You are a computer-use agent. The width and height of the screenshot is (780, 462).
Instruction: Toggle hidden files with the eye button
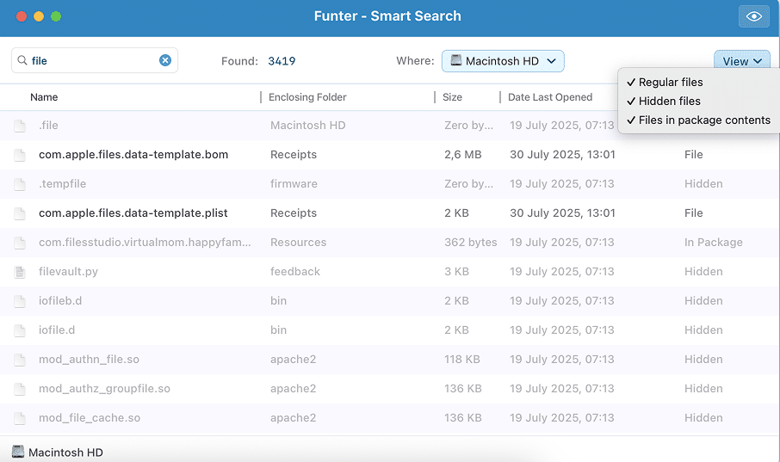[753, 16]
